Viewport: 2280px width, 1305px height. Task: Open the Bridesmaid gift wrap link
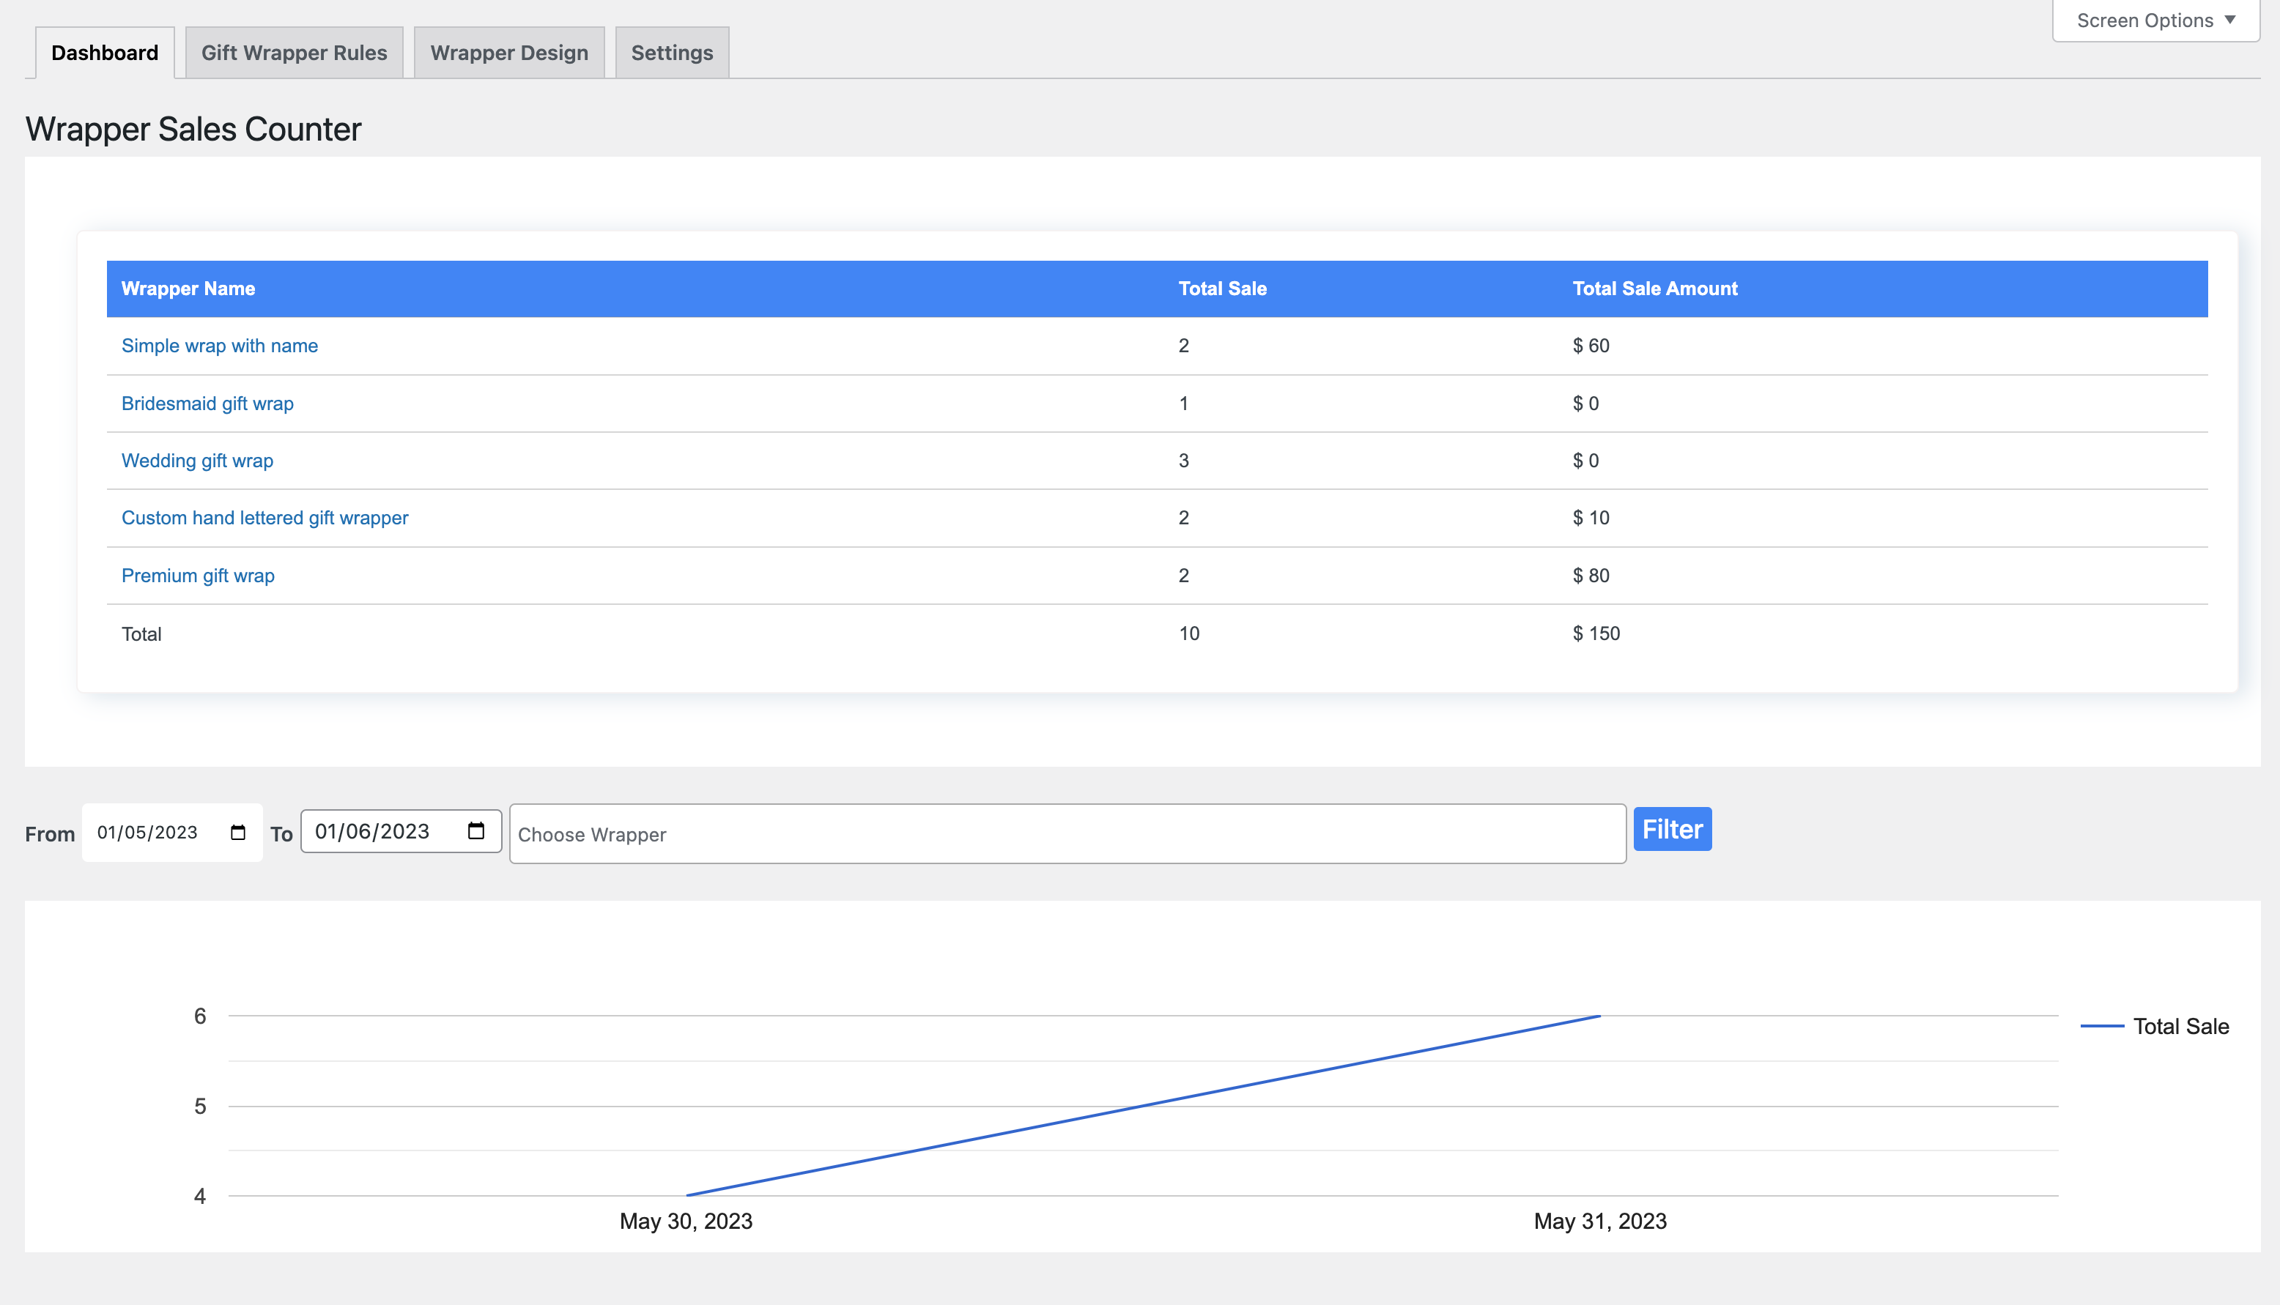[x=207, y=404]
